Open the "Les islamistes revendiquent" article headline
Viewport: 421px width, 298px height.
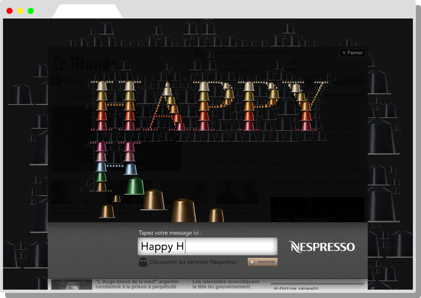226,284
